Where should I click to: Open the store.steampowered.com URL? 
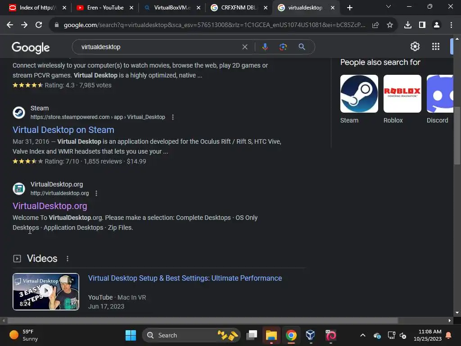pyautogui.click(x=98, y=117)
